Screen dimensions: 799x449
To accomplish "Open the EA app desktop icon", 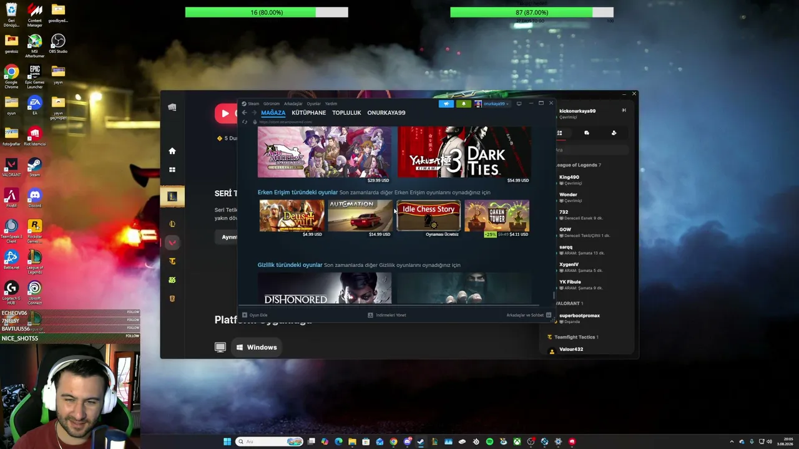I will pos(34,105).
